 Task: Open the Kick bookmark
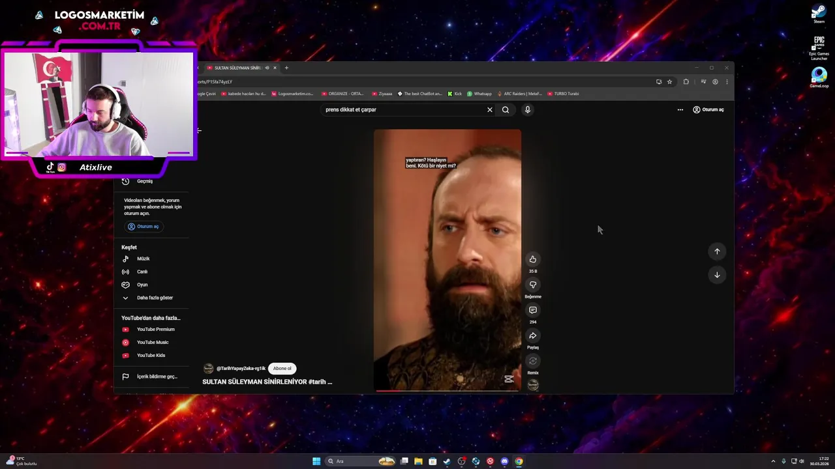tap(455, 94)
